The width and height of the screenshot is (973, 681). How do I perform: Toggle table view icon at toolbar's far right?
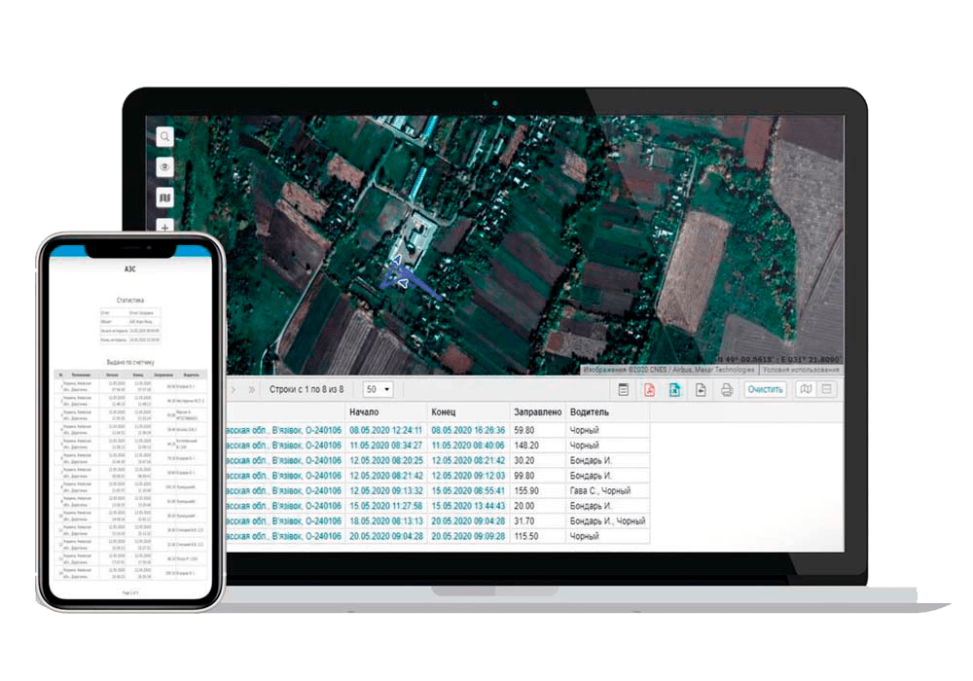point(827,390)
